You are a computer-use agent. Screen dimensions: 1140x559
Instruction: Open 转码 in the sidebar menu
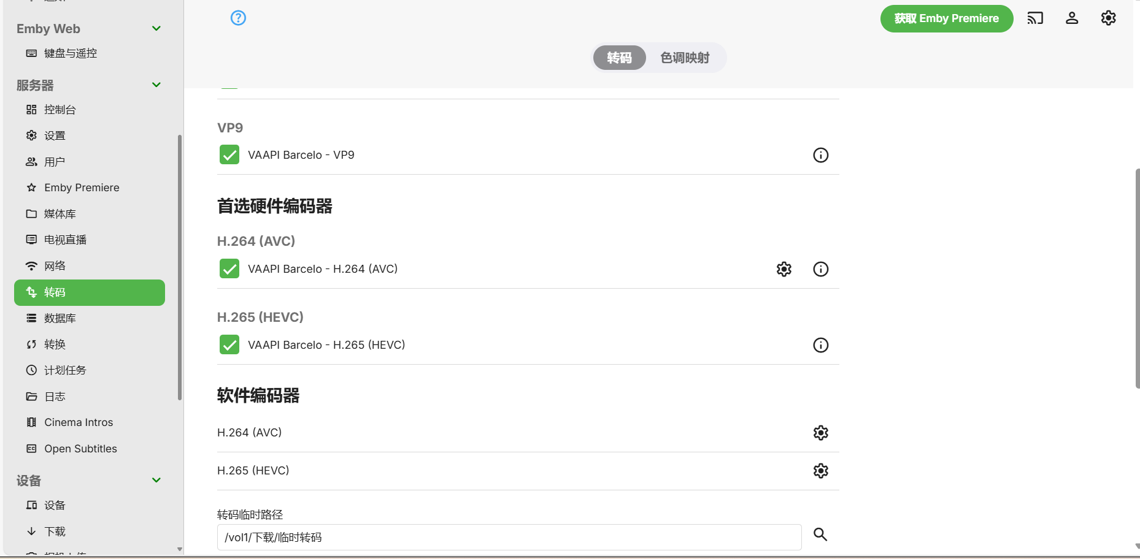90,292
